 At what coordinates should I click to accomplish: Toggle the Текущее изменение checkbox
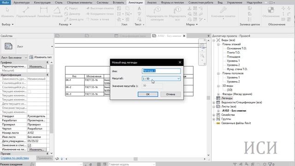[x=29, y=91]
